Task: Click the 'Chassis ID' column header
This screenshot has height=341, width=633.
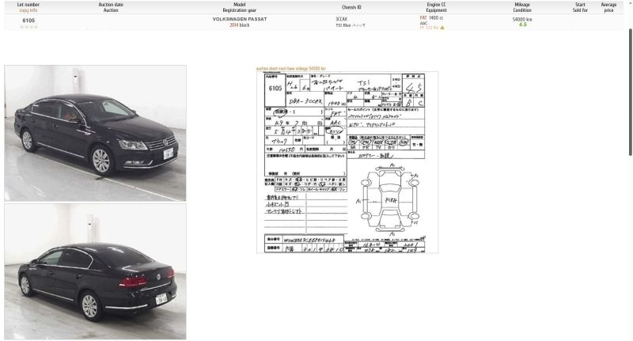Action: click(351, 7)
